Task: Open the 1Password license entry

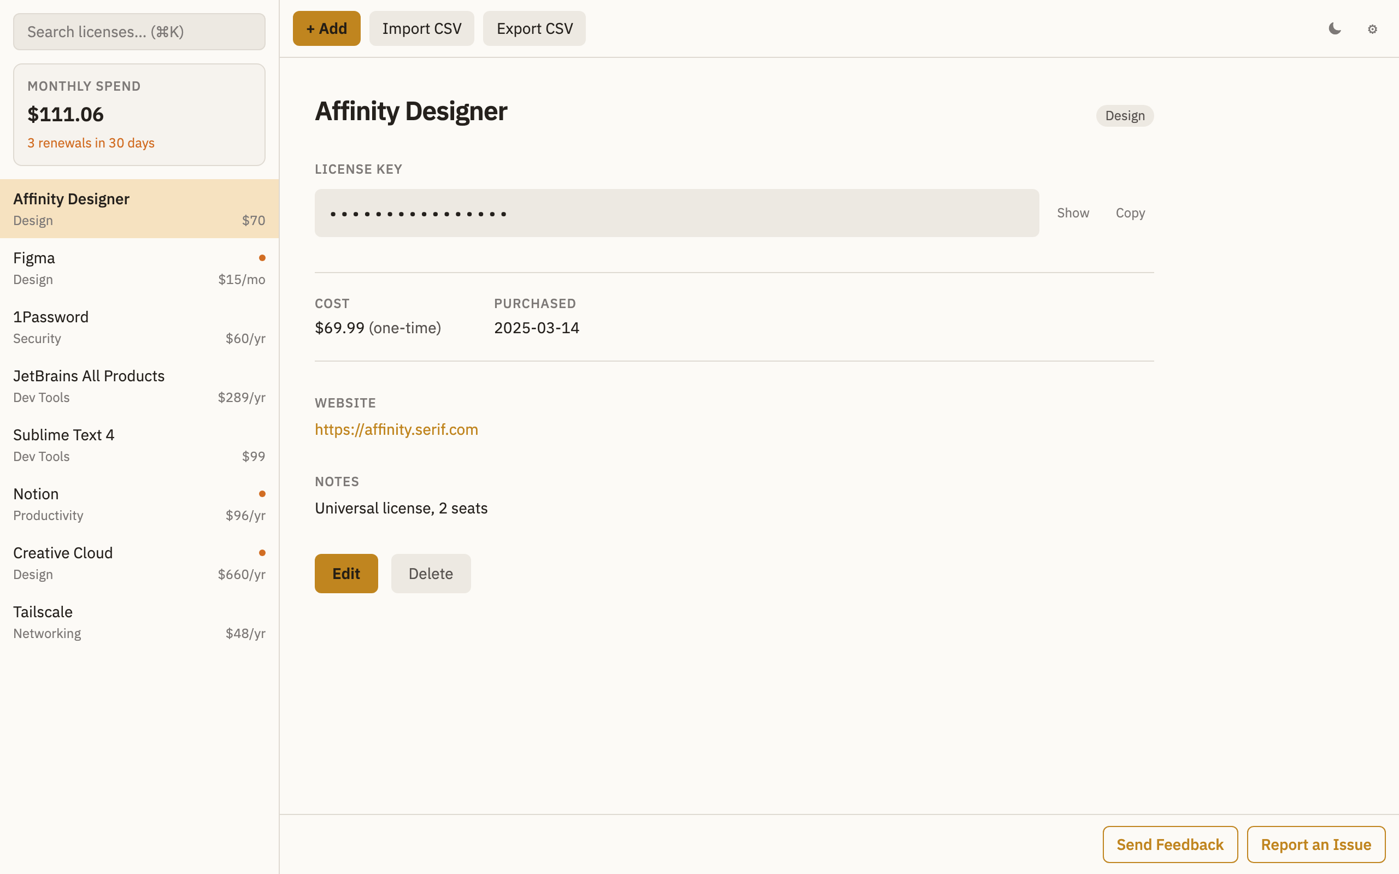Action: 139,327
